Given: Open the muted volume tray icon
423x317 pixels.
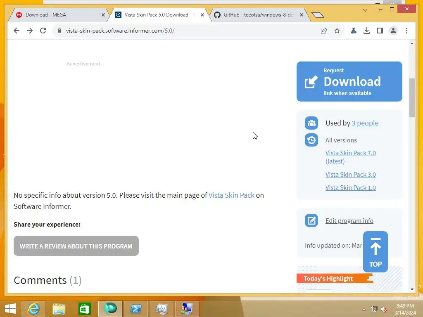Looking at the screenshot, I should (x=384, y=309).
